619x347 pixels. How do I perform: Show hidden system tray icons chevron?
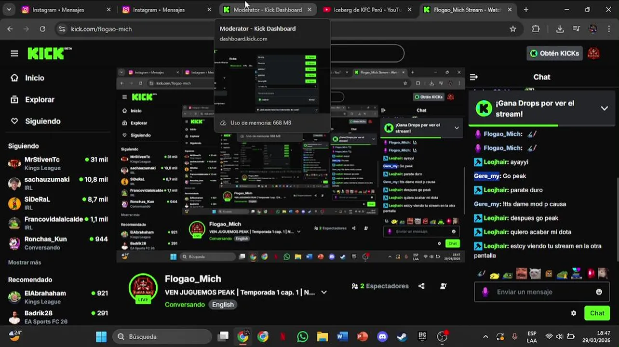(x=485, y=336)
